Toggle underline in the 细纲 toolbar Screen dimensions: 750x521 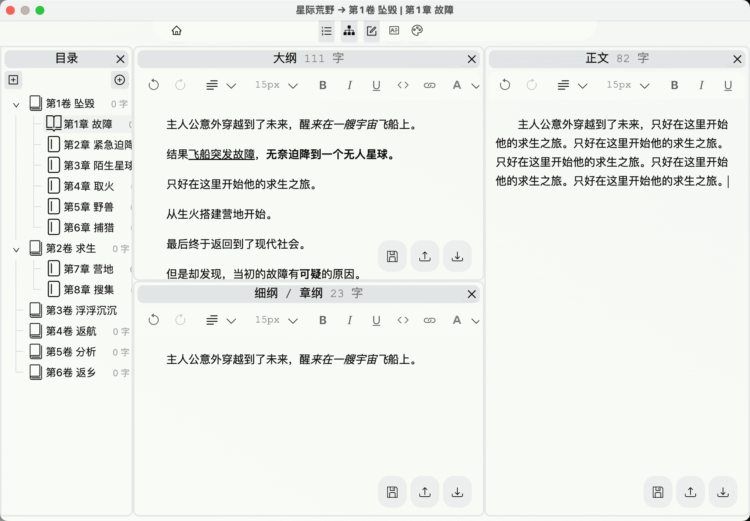pyautogui.click(x=376, y=320)
